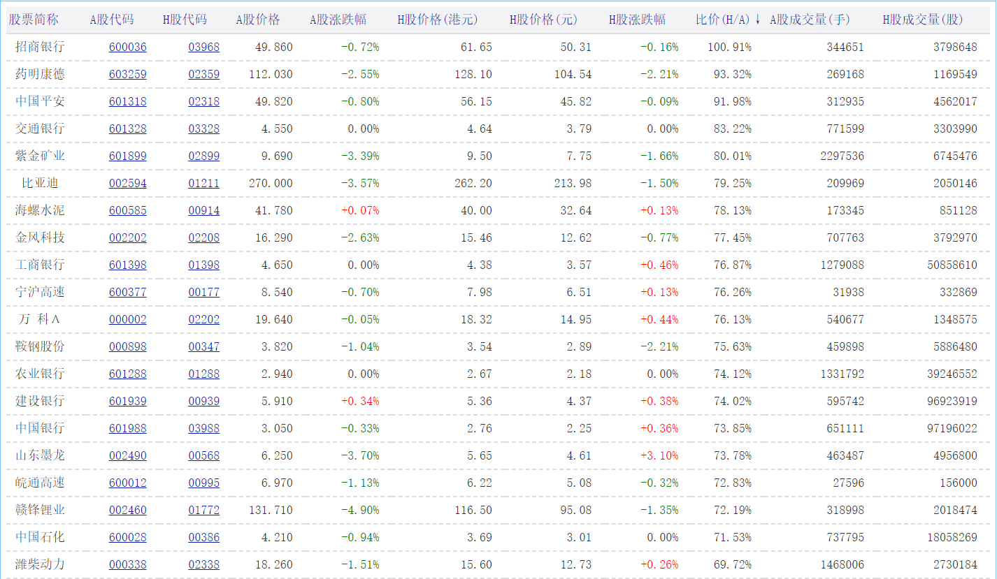The image size is (997, 579).
Task: Open A-share code 601328 link
Action: 128,129
